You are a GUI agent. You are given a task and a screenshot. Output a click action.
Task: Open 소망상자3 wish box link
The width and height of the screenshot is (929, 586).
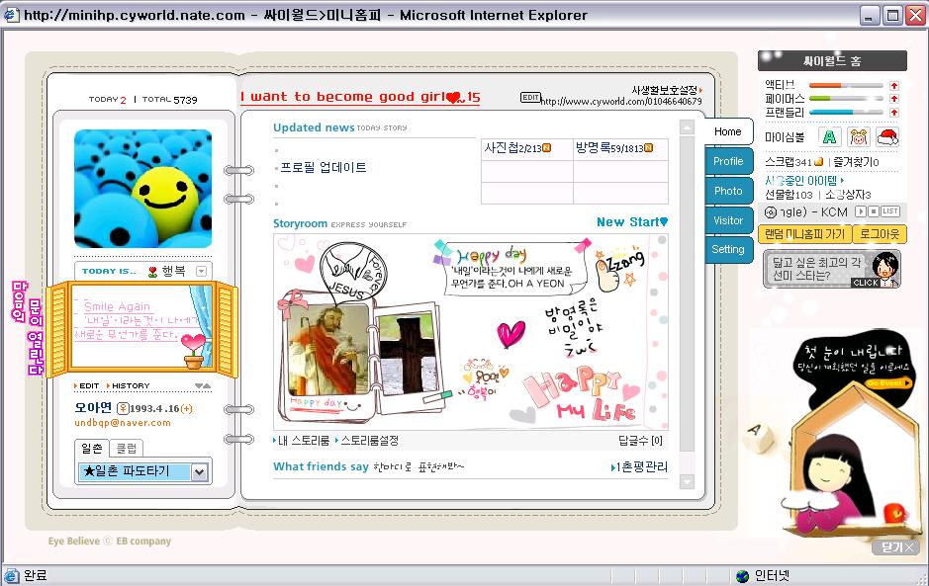pyautogui.click(x=848, y=195)
